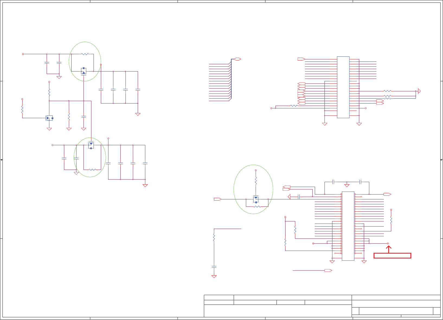Click the terminal just right of the top-left green circle

[101, 64]
